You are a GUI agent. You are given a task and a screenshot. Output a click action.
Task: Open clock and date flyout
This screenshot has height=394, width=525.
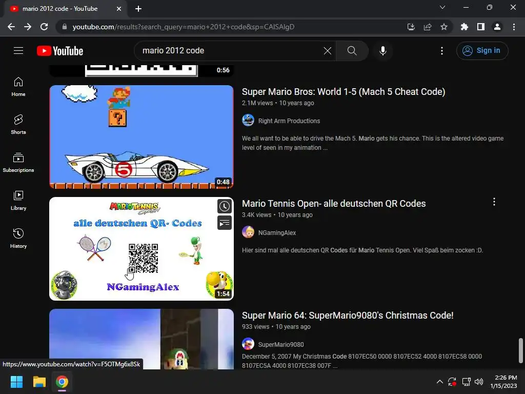tap(504, 382)
